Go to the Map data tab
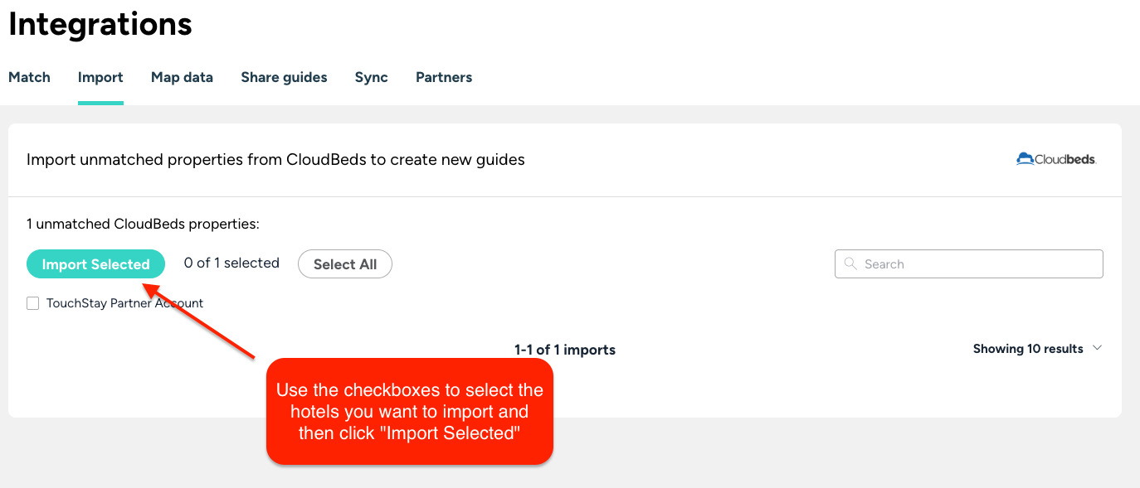The height and width of the screenshot is (488, 1140). click(x=182, y=77)
